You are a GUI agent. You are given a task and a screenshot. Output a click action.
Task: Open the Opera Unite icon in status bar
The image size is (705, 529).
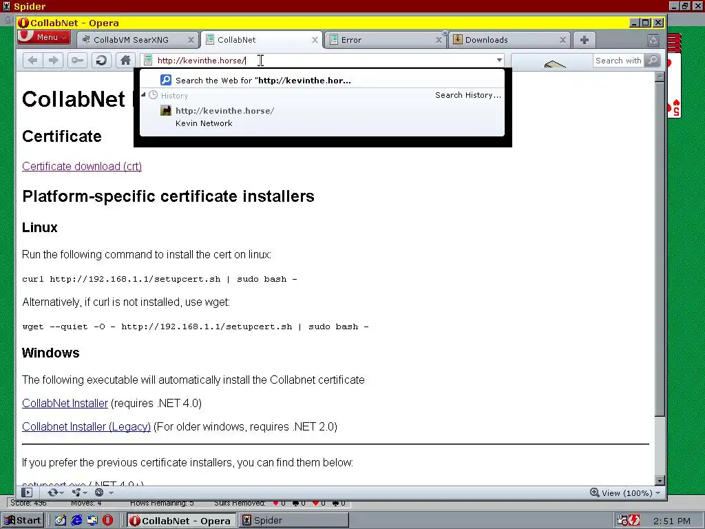[76, 492]
